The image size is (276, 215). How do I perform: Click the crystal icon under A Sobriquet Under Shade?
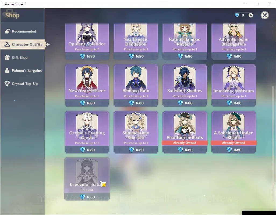click(x=229, y=150)
